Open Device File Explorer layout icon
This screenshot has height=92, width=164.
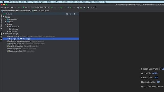coord(92,8)
